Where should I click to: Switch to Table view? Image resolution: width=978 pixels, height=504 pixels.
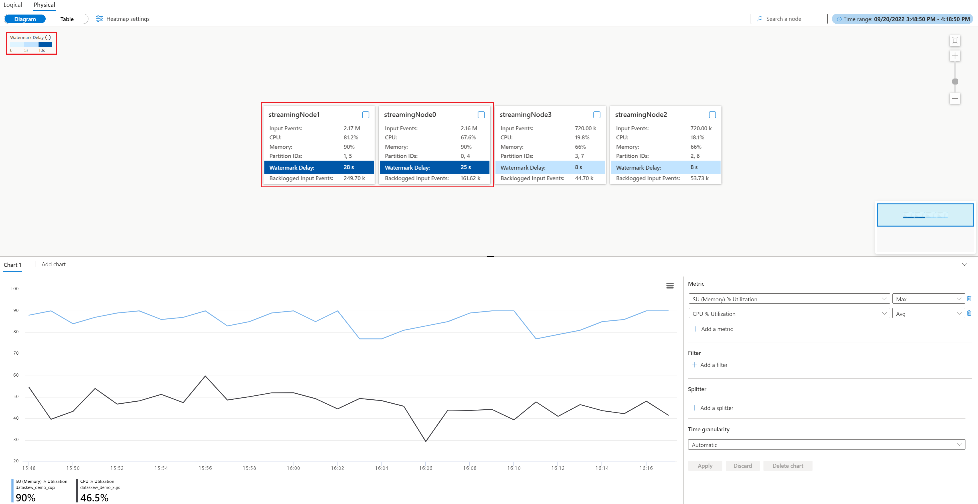pyautogui.click(x=67, y=19)
